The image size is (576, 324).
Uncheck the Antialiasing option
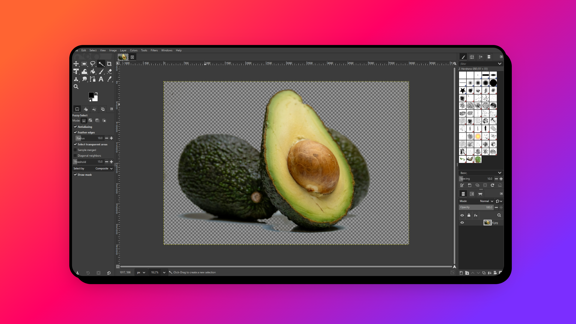coord(75,127)
